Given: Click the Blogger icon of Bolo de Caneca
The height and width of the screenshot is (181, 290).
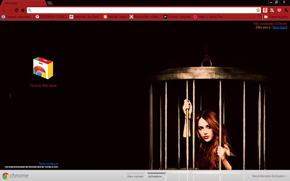Looking at the screenshot, I should (105, 17).
